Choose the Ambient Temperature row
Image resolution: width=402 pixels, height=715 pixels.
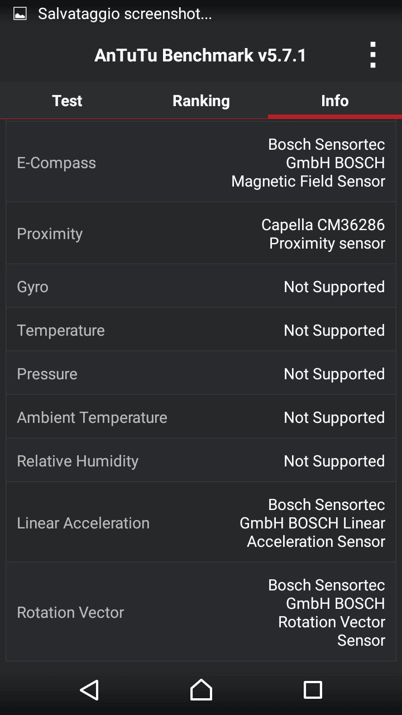[x=201, y=417]
